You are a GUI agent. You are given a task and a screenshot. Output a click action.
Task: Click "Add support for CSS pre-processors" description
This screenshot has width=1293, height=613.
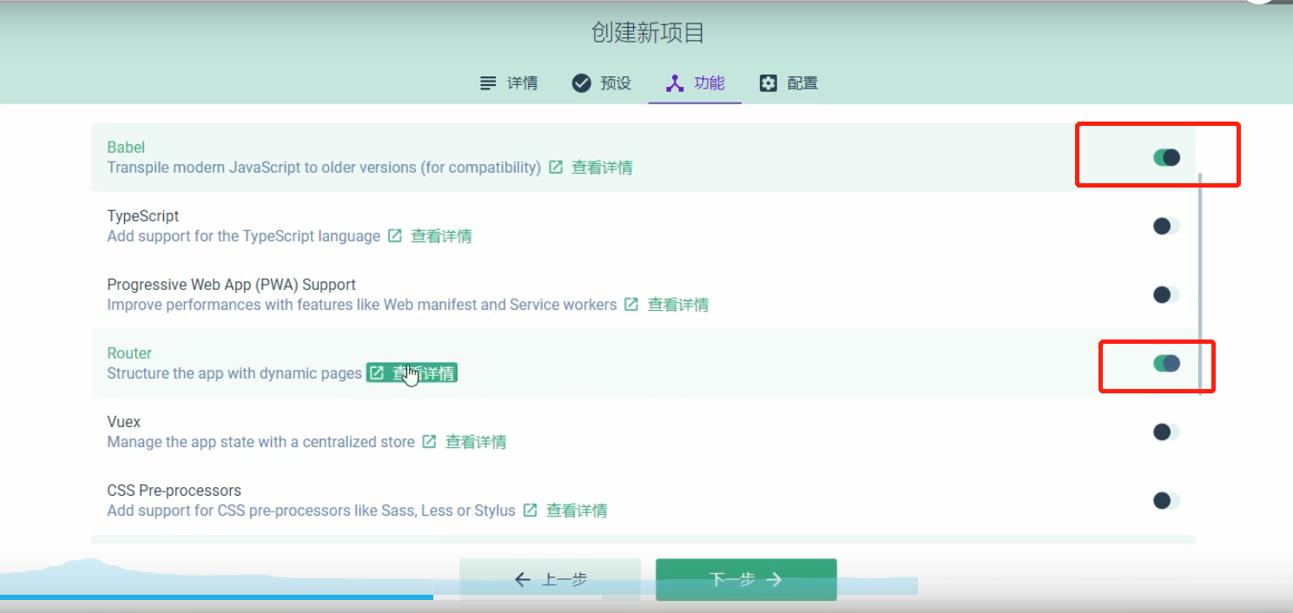point(312,511)
